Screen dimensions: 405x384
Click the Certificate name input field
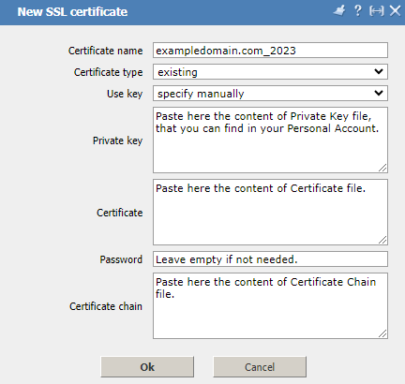pos(270,51)
